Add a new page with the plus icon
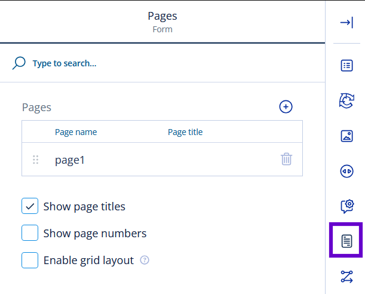 (x=286, y=107)
